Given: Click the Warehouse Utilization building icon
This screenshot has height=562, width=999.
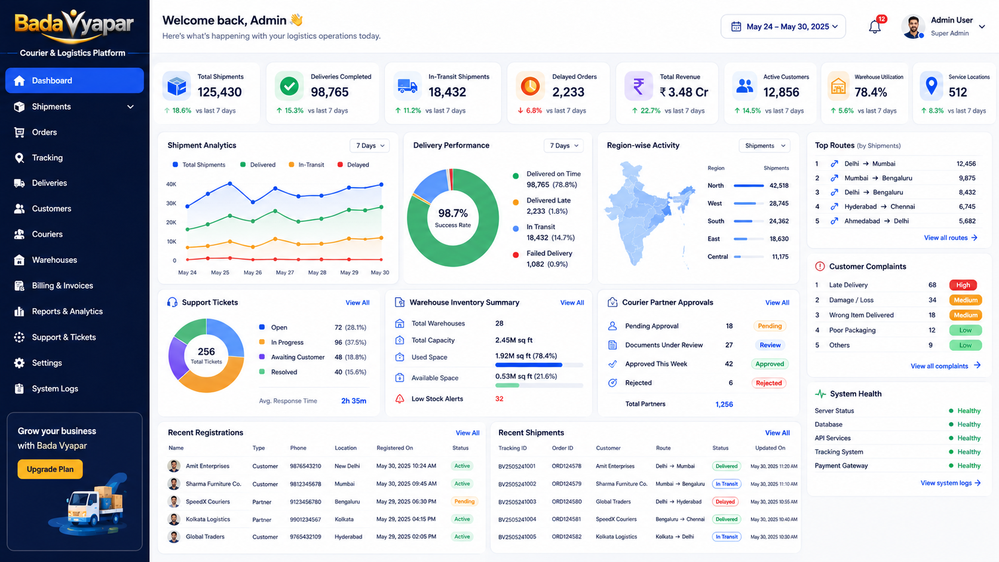Looking at the screenshot, I should tap(838, 87).
